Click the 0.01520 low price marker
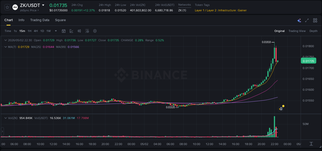The image size is (322, 151). tap(170, 107)
